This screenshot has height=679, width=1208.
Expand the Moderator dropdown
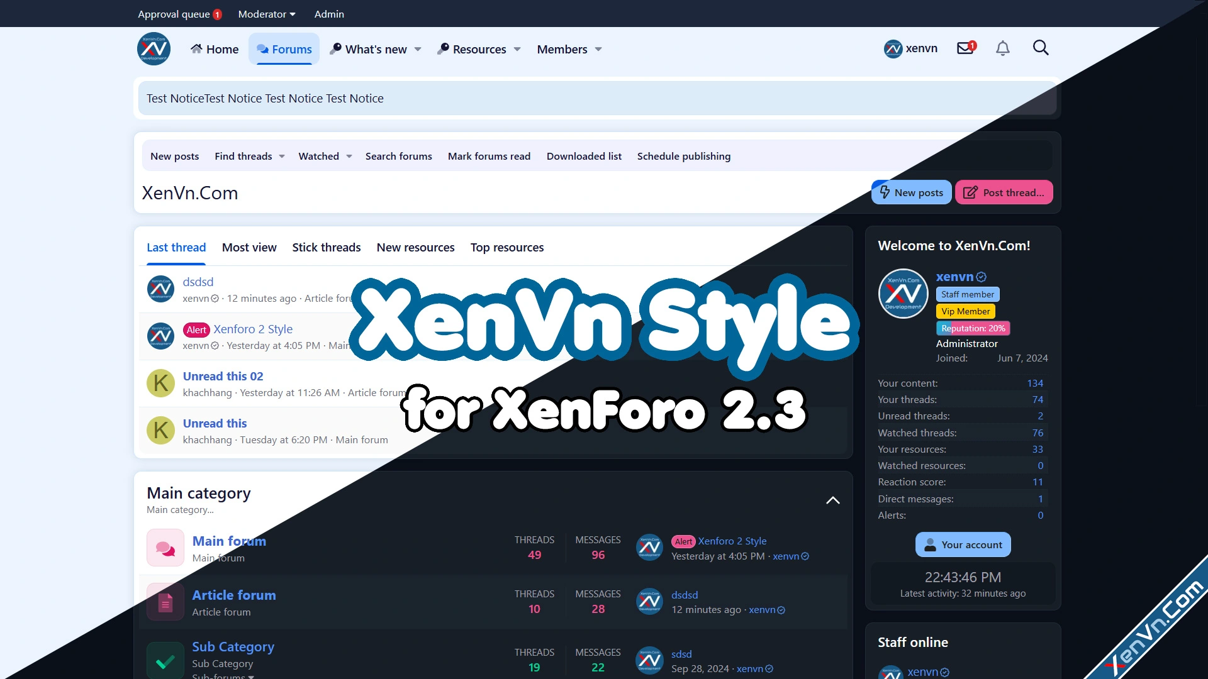(266, 14)
